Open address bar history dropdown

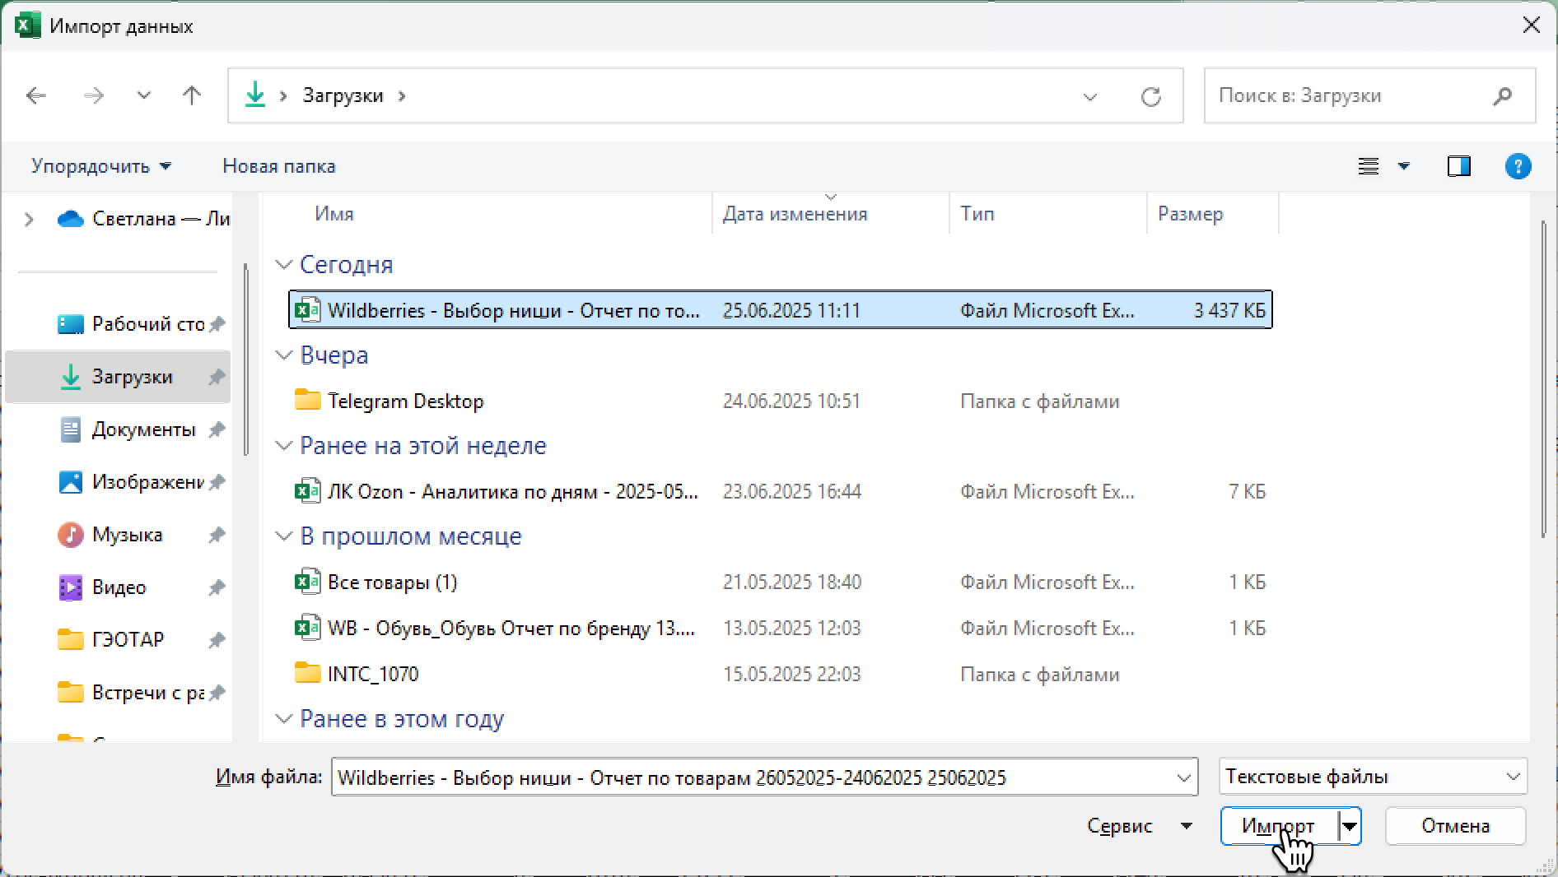1090,96
